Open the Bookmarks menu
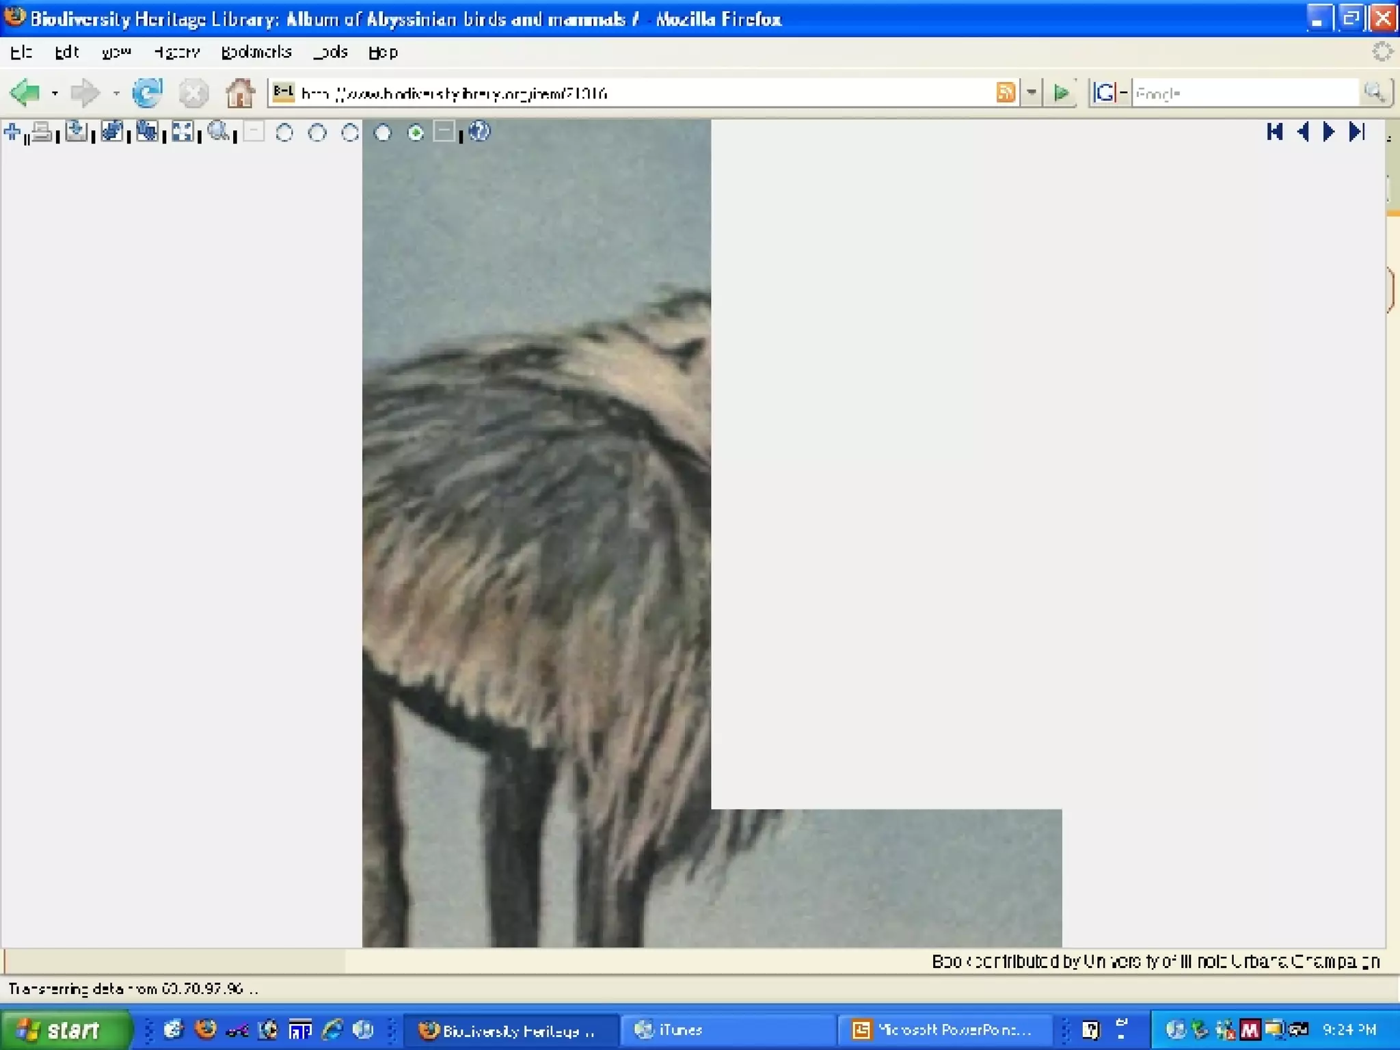 (x=256, y=52)
